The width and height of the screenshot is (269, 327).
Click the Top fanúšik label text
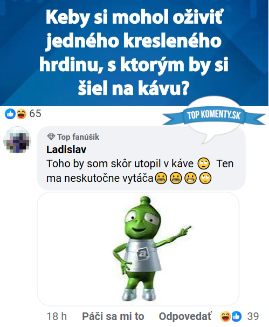tap(78, 137)
